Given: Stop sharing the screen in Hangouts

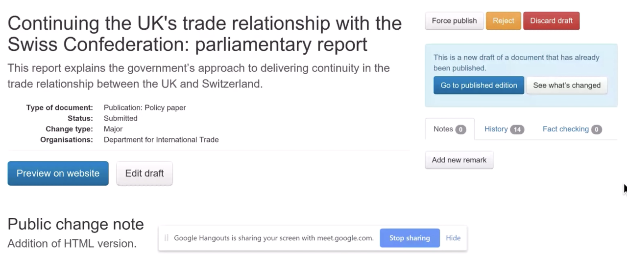Looking at the screenshot, I should (410, 238).
